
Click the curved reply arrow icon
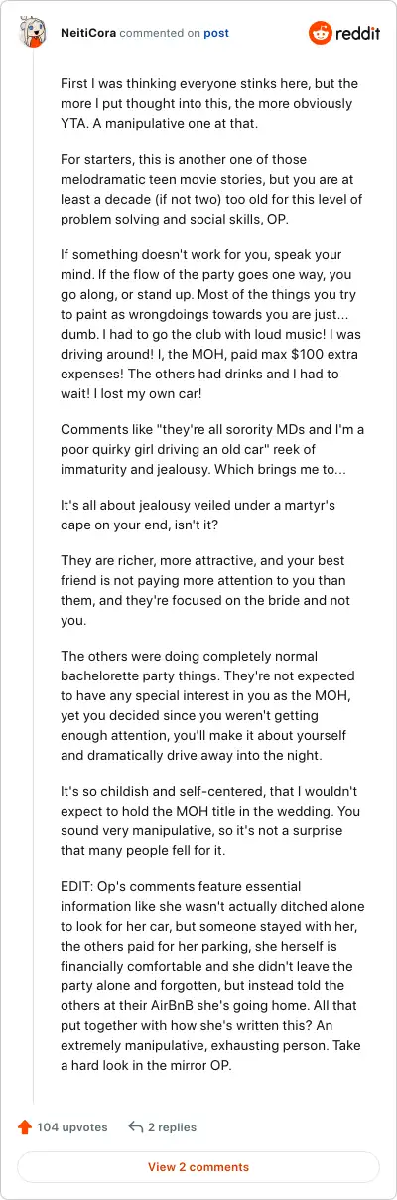pos(136,1127)
